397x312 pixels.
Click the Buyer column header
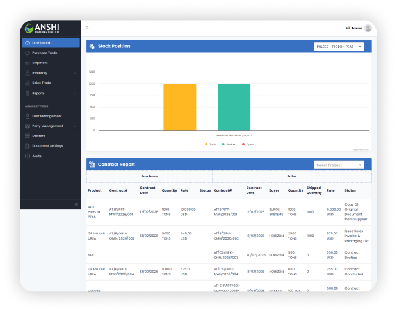[x=274, y=190]
